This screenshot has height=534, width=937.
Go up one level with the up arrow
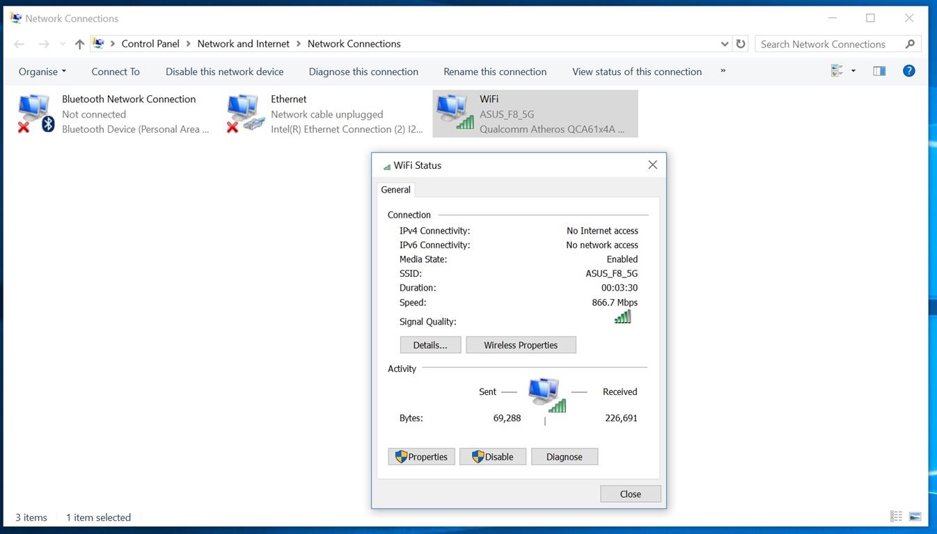[x=79, y=44]
